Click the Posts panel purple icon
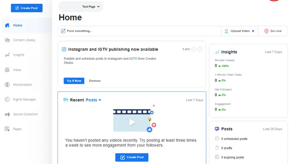Viewport: 292px width, 164px height. point(217,129)
